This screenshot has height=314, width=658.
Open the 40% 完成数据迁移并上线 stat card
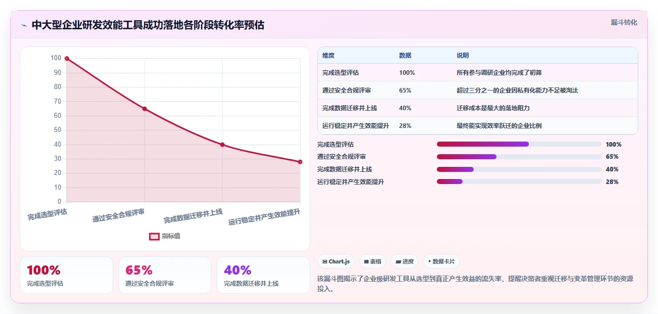[263, 275]
